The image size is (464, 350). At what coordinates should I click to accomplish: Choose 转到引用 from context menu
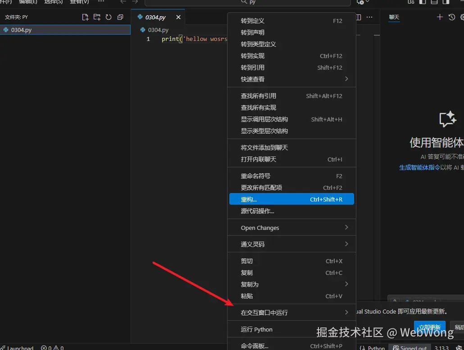291,67
